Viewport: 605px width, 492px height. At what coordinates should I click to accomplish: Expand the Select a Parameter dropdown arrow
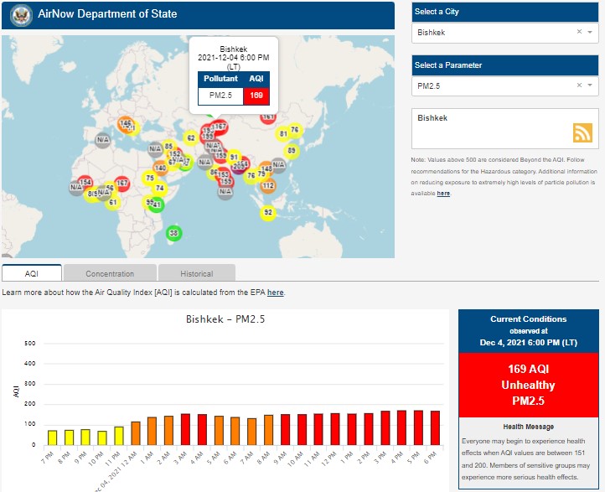(x=590, y=85)
